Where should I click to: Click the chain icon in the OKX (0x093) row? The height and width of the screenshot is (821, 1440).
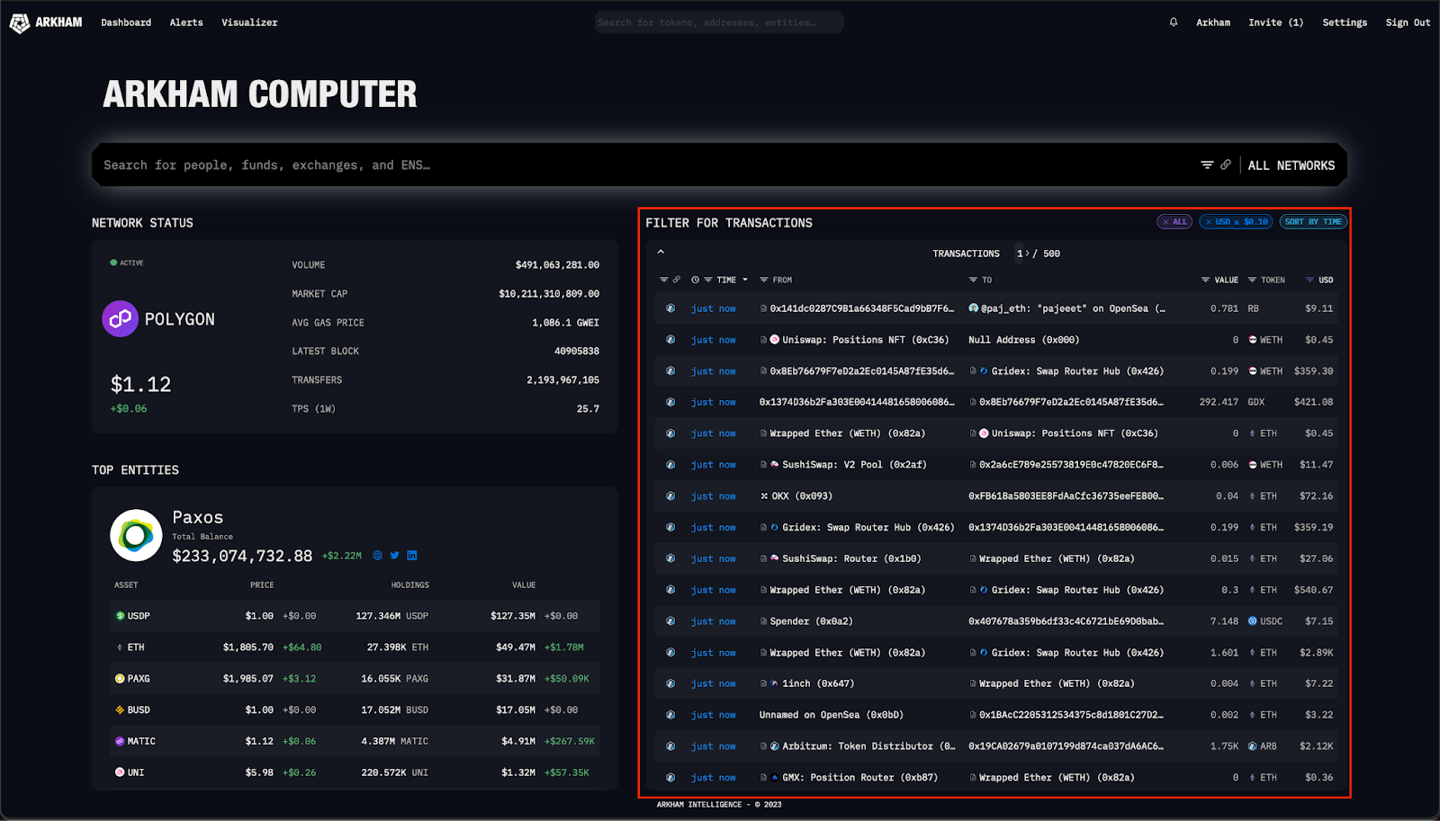[670, 496]
